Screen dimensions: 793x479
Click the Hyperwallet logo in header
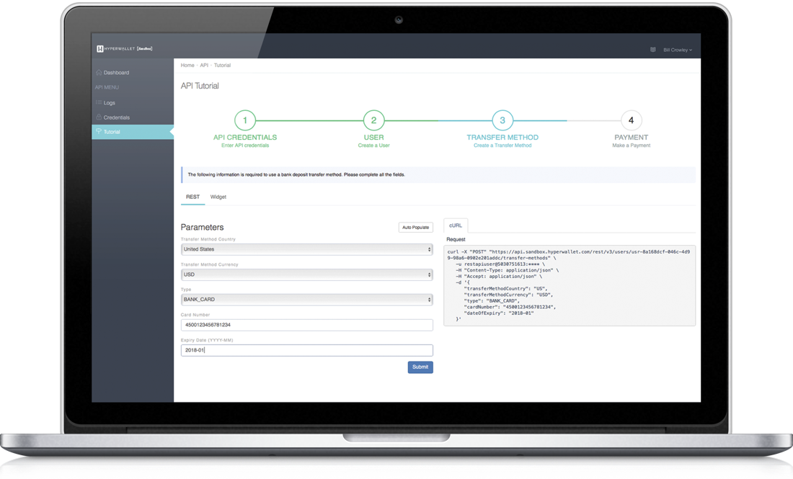point(125,48)
